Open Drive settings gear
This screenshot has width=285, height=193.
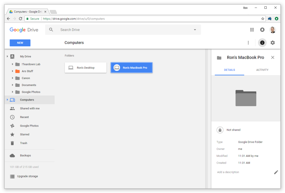point(272,43)
